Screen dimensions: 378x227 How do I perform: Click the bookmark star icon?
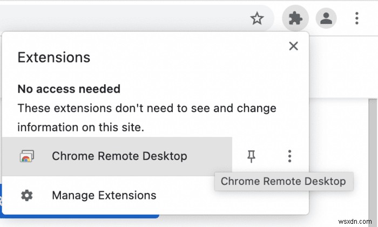257,19
